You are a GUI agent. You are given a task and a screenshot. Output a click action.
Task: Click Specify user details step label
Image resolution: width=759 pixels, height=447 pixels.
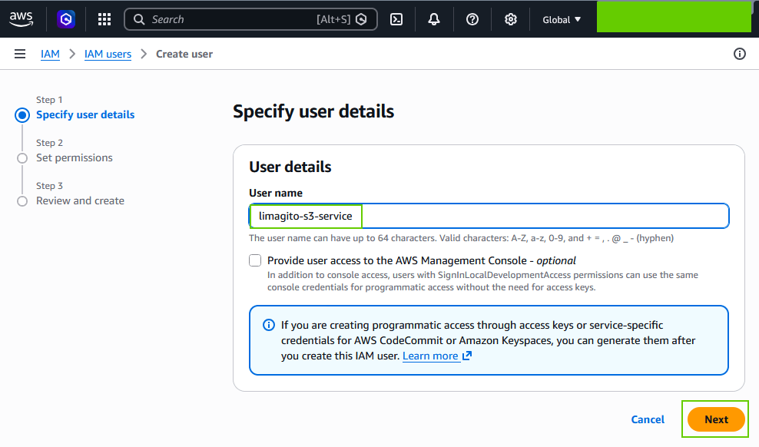[x=85, y=114]
